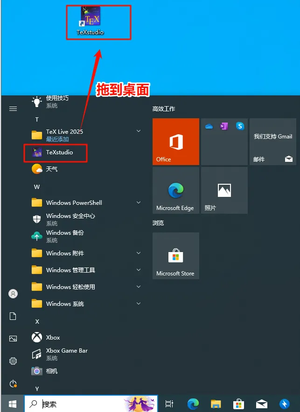Open the 天气 weather app
300x412 pixels.
click(86, 169)
